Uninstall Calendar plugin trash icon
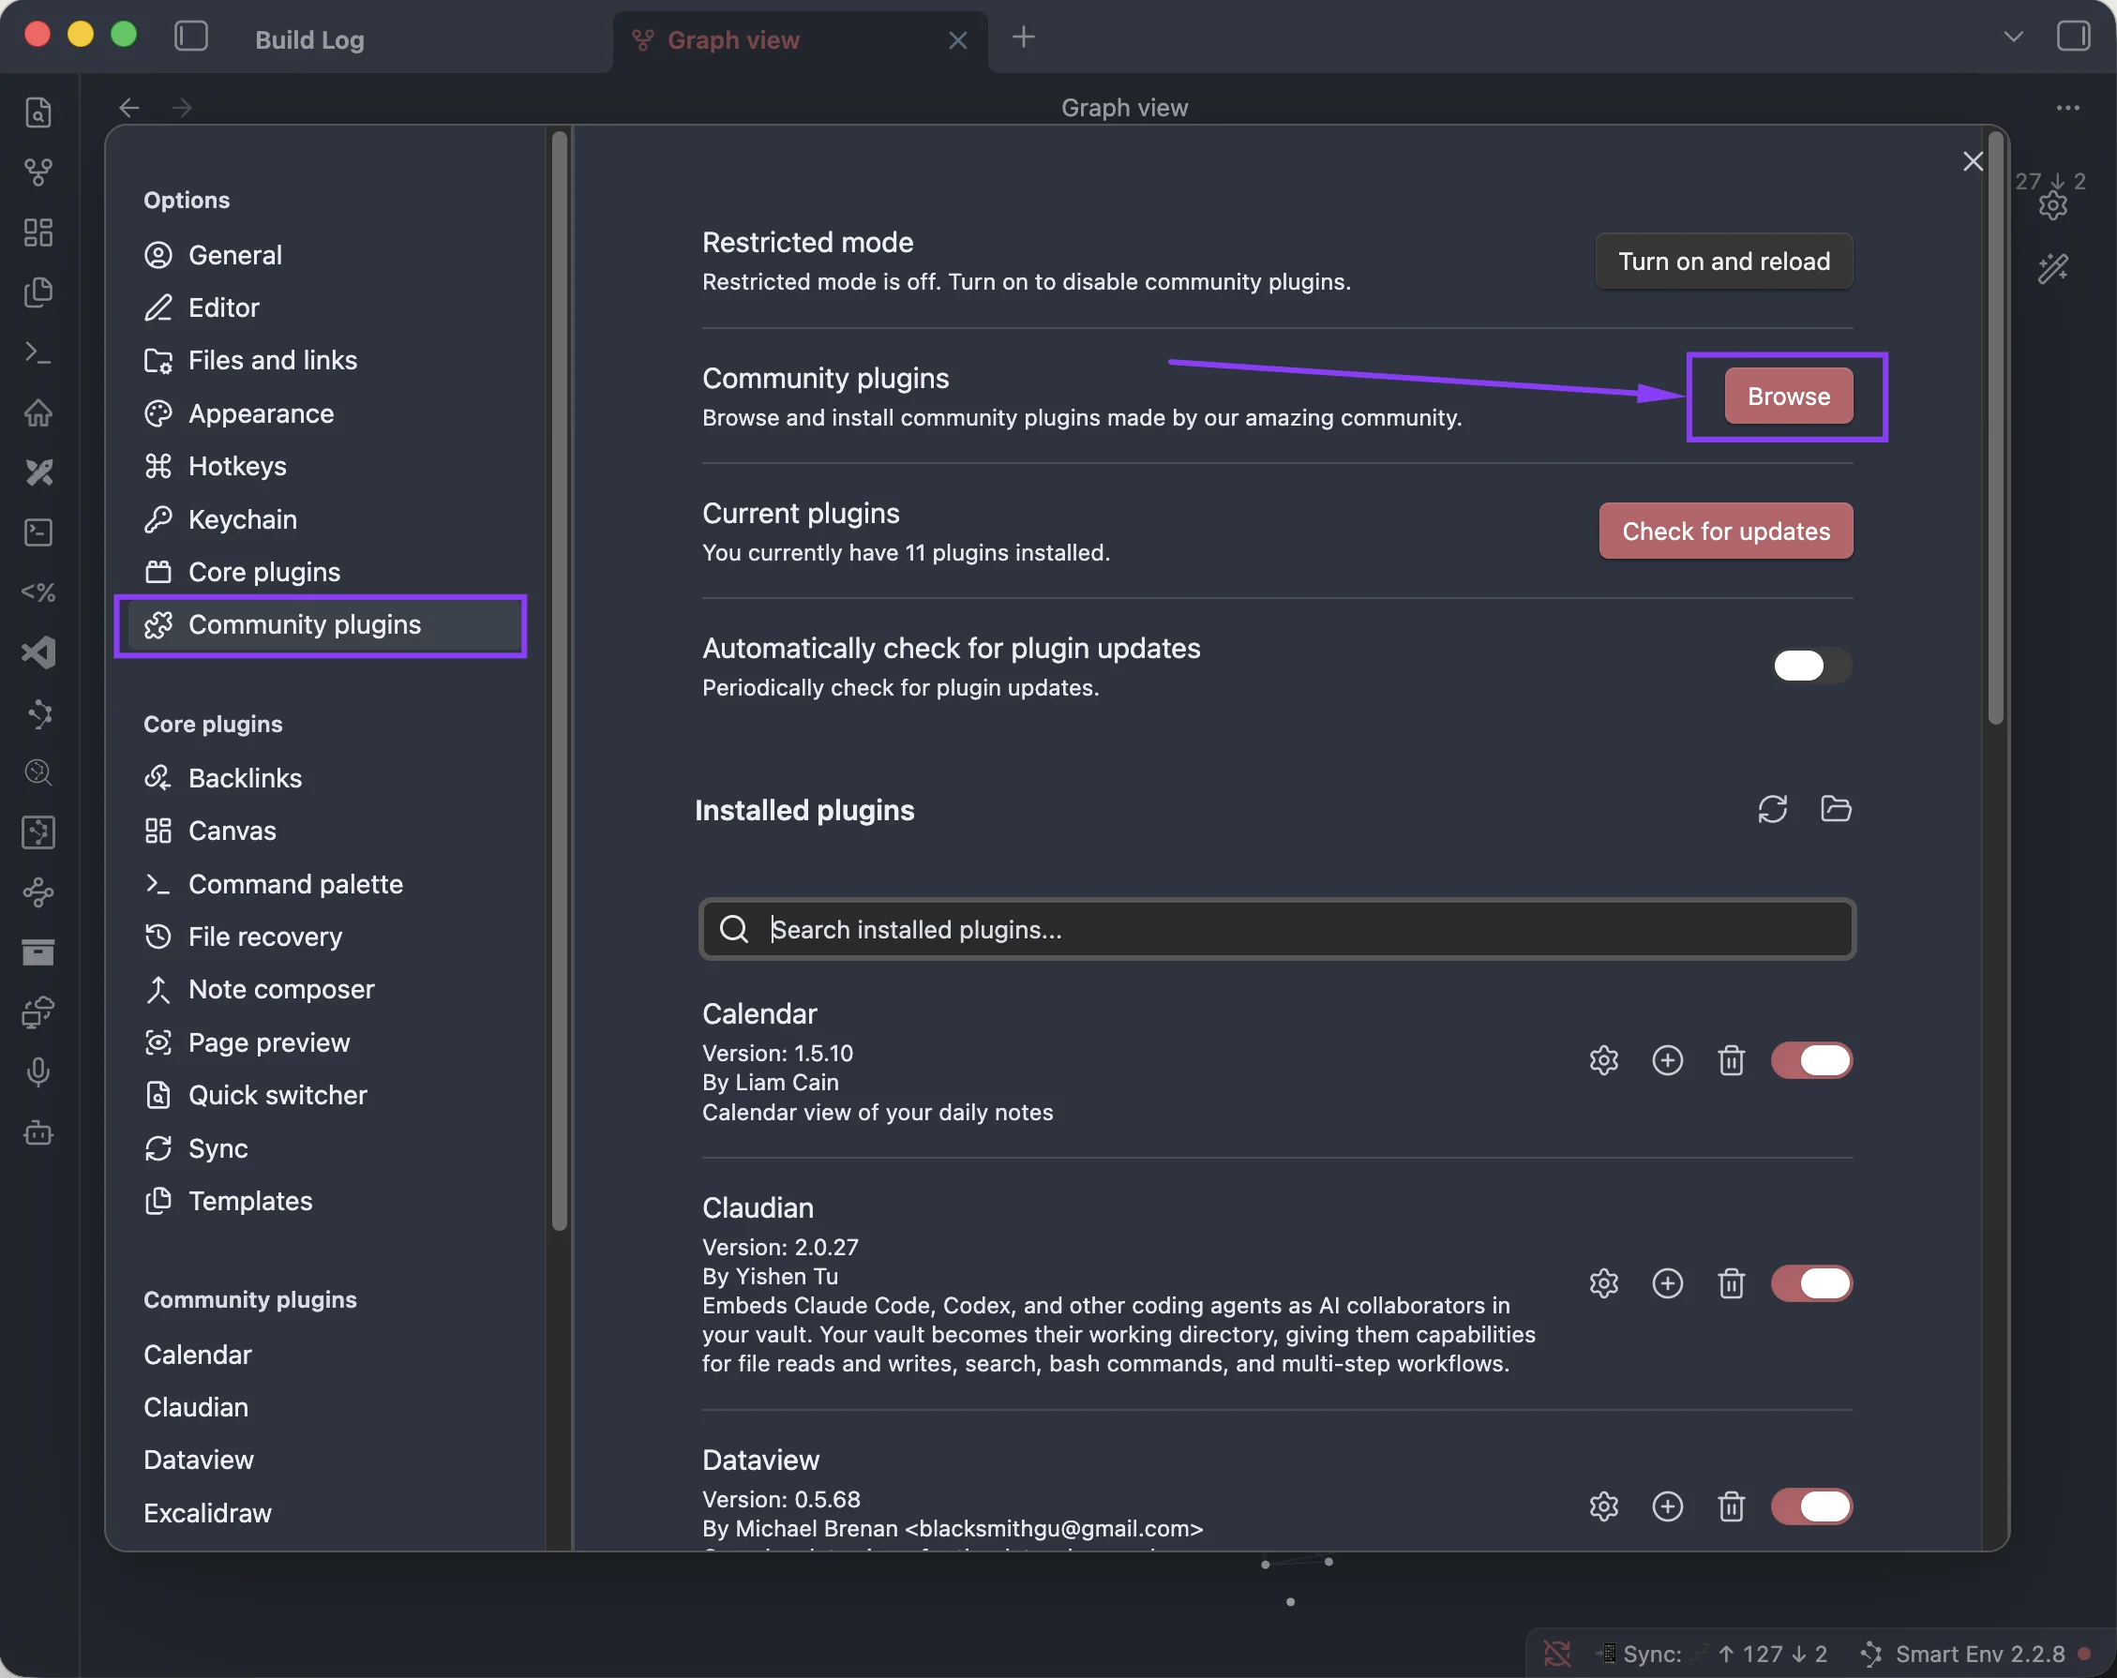The height and width of the screenshot is (1678, 2117). coord(1731,1060)
